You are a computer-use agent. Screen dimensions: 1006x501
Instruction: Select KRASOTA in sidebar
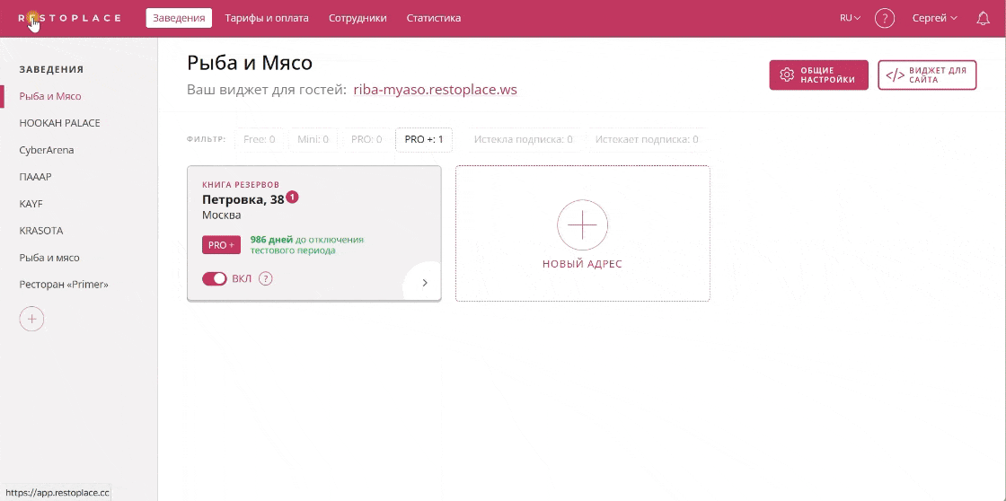41,231
